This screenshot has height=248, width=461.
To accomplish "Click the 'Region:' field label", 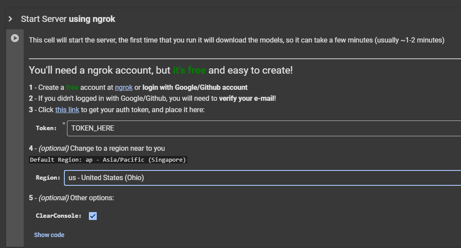I will click(x=48, y=177).
